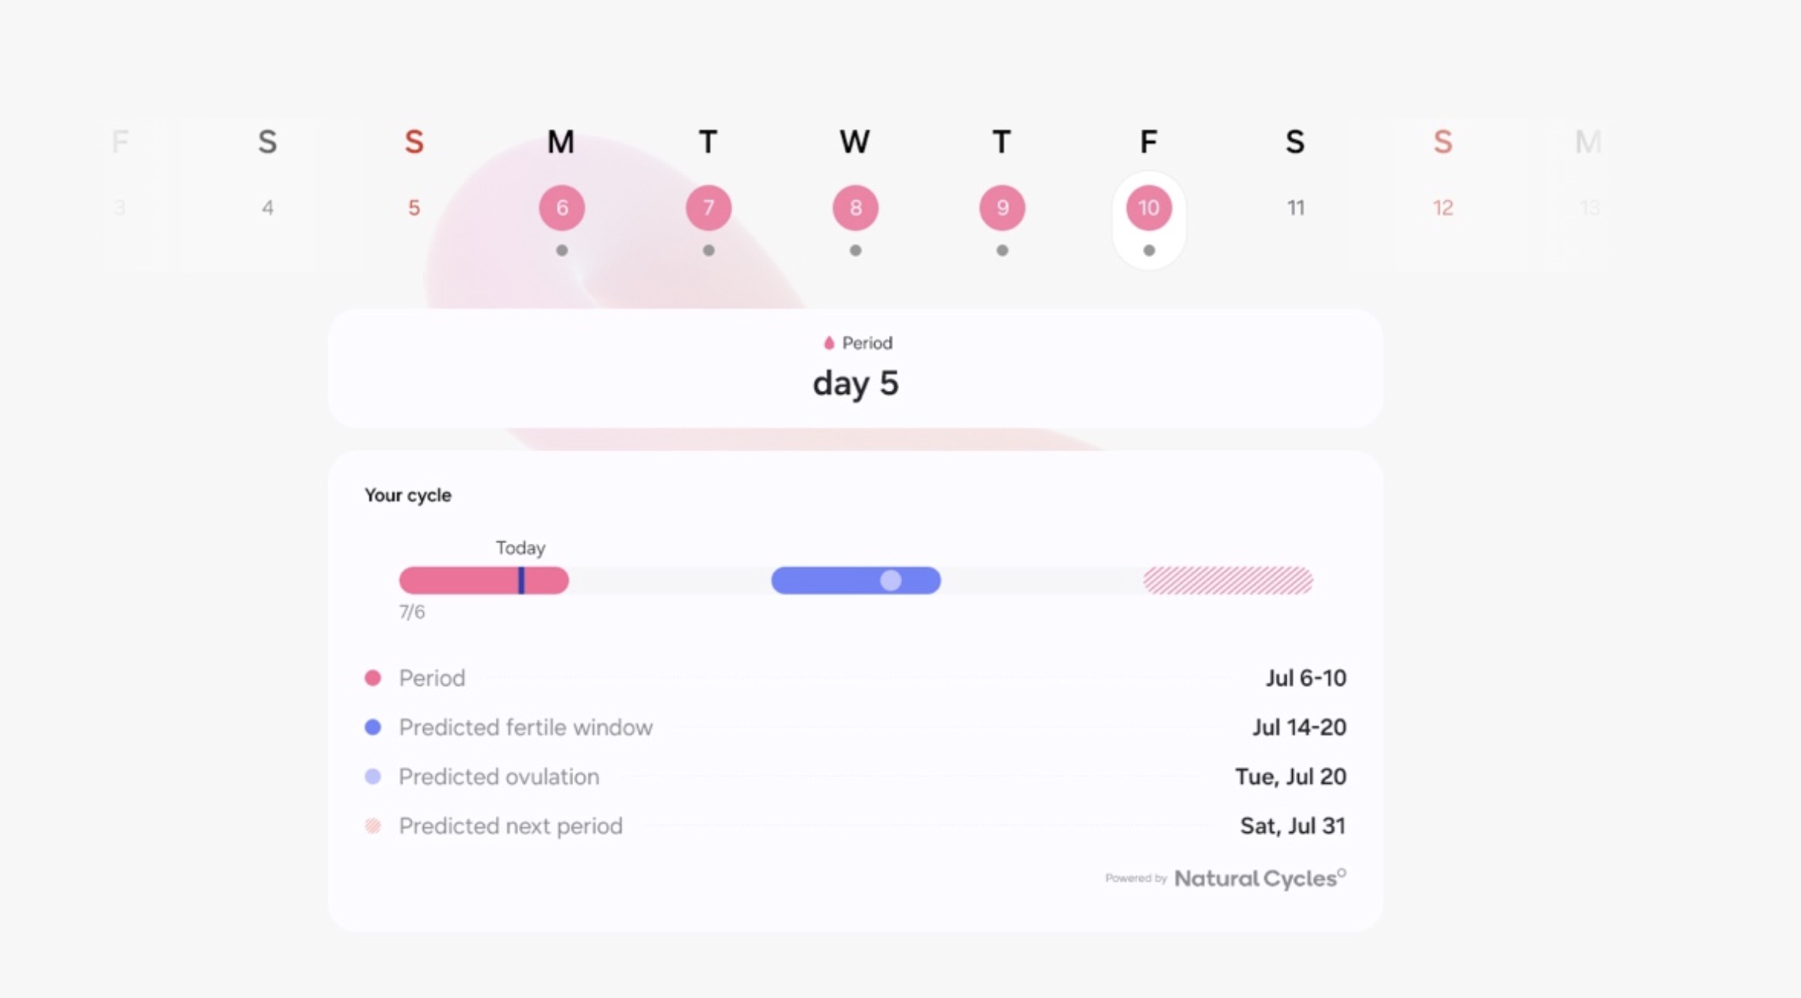This screenshot has width=1801, height=998.
Task: Select Friday the 10th highlighted day
Action: (1148, 208)
